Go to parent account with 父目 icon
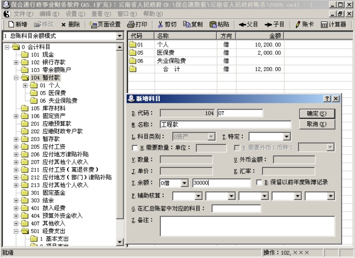Screen dimensions: 355x258 click(x=248, y=24)
